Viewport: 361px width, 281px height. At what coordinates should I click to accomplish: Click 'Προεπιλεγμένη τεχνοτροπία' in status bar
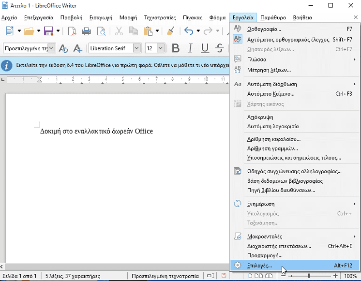pyautogui.click(x=165, y=276)
